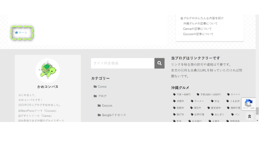259x146 pixels.
Task: Click the reCAPTCHA badge icon
Action: (248, 104)
